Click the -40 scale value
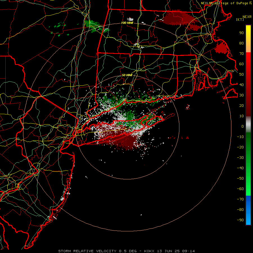Image resolution: width=253 pixels, height=253 pixels. (240, 168)
